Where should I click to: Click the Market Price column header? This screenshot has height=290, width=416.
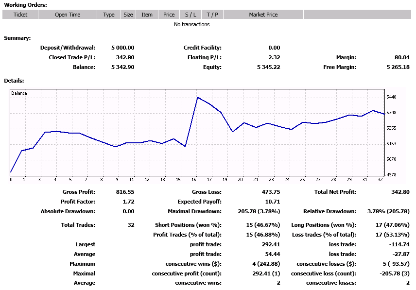click(263, 15)
